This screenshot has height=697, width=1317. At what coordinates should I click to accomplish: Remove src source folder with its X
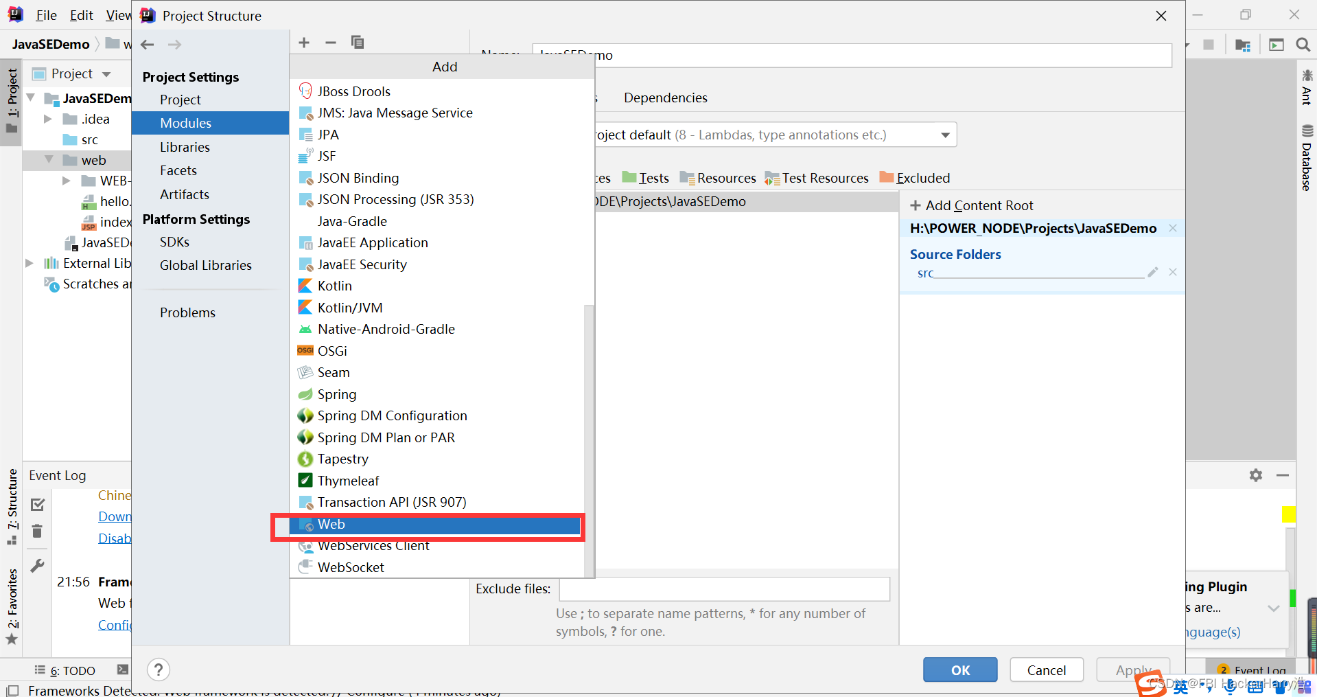pyautogui.click(x=1173, y=272)
